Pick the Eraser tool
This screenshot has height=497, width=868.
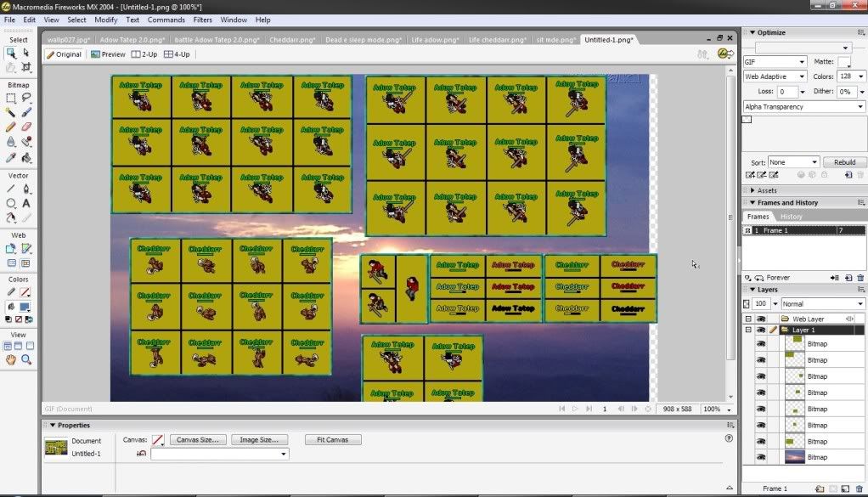pyautogui.click(x=26, y=127)
